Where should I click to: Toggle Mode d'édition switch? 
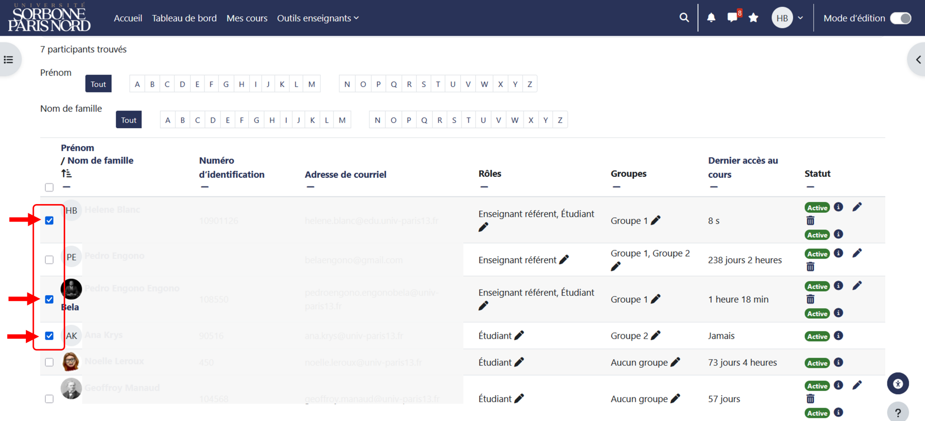click(x=900, y=18)
